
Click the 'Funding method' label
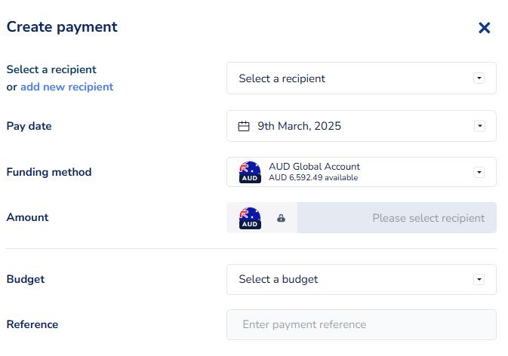pyautogui.click(x=49, y=172)
